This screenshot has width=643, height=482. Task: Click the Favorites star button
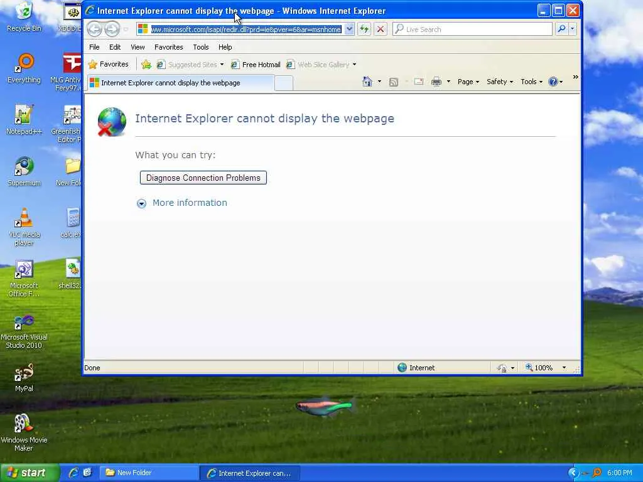[109, 65]
